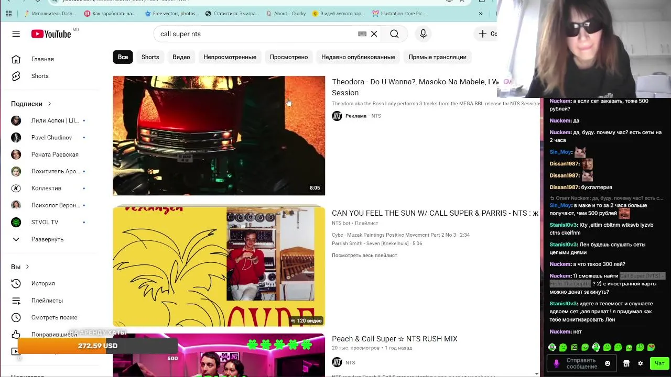The width and height of the screenshot is (671, 377).
Task: Select the Все filter chip
Action: 123,57
